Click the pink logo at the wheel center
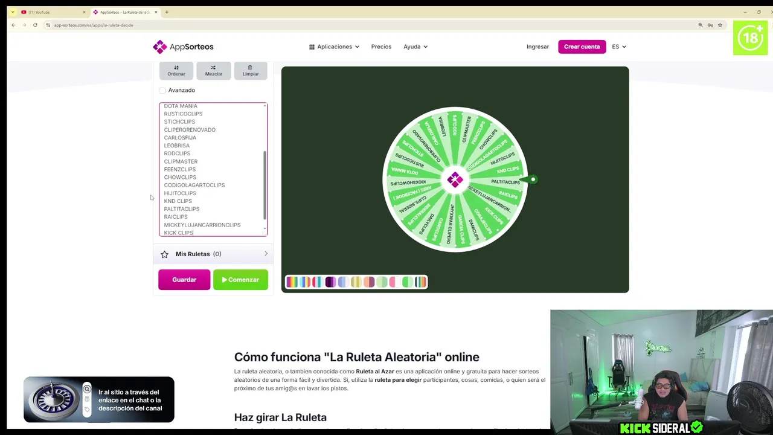The height and width of the screenshot is (435, 773). coord(455,179)
